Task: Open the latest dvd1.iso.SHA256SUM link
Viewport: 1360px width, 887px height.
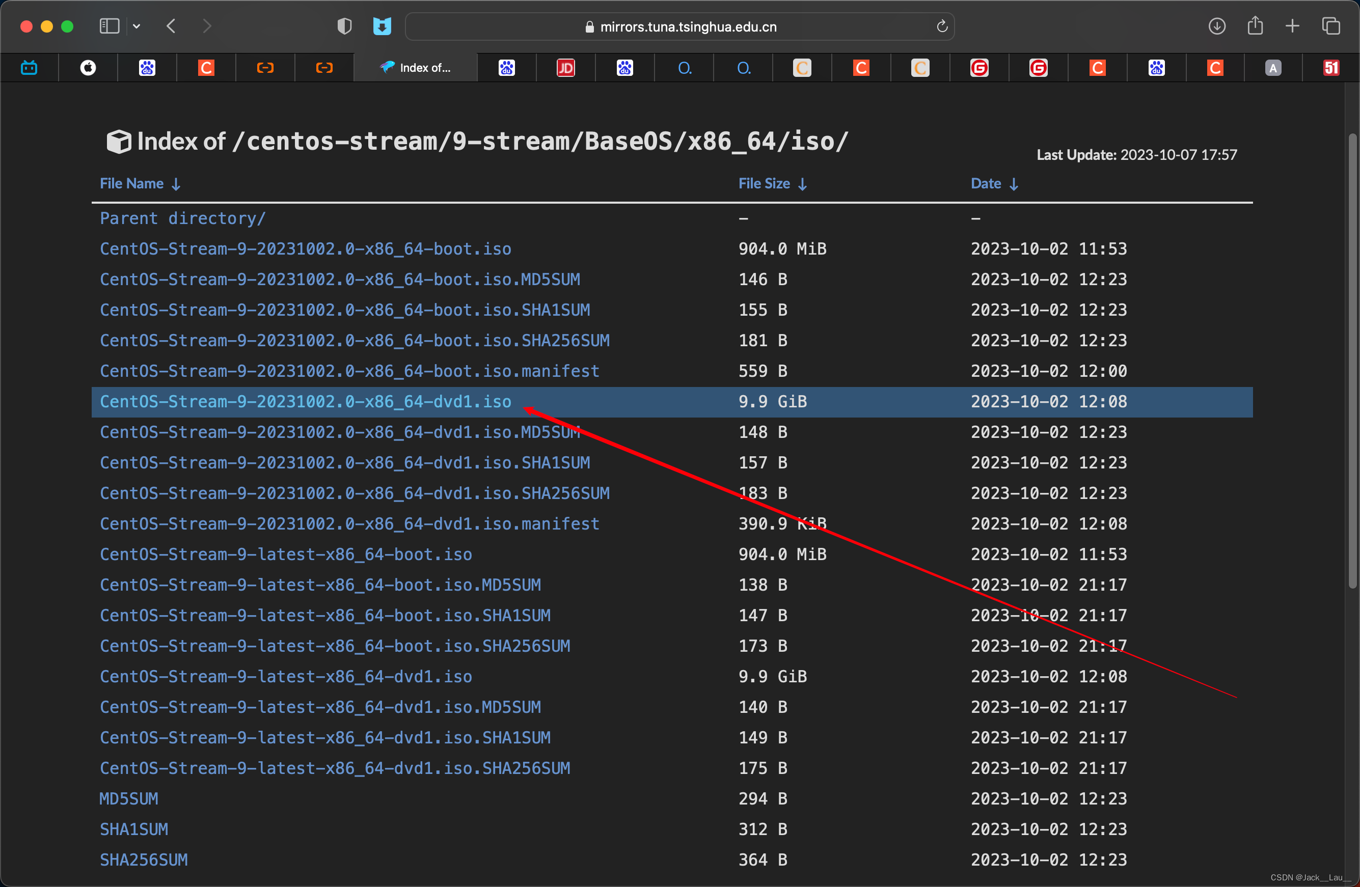Action: click(336, 768)
